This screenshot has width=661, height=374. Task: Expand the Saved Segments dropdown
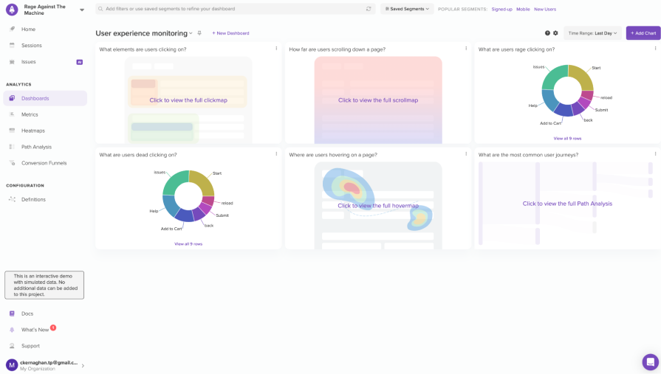click(407, 9)
